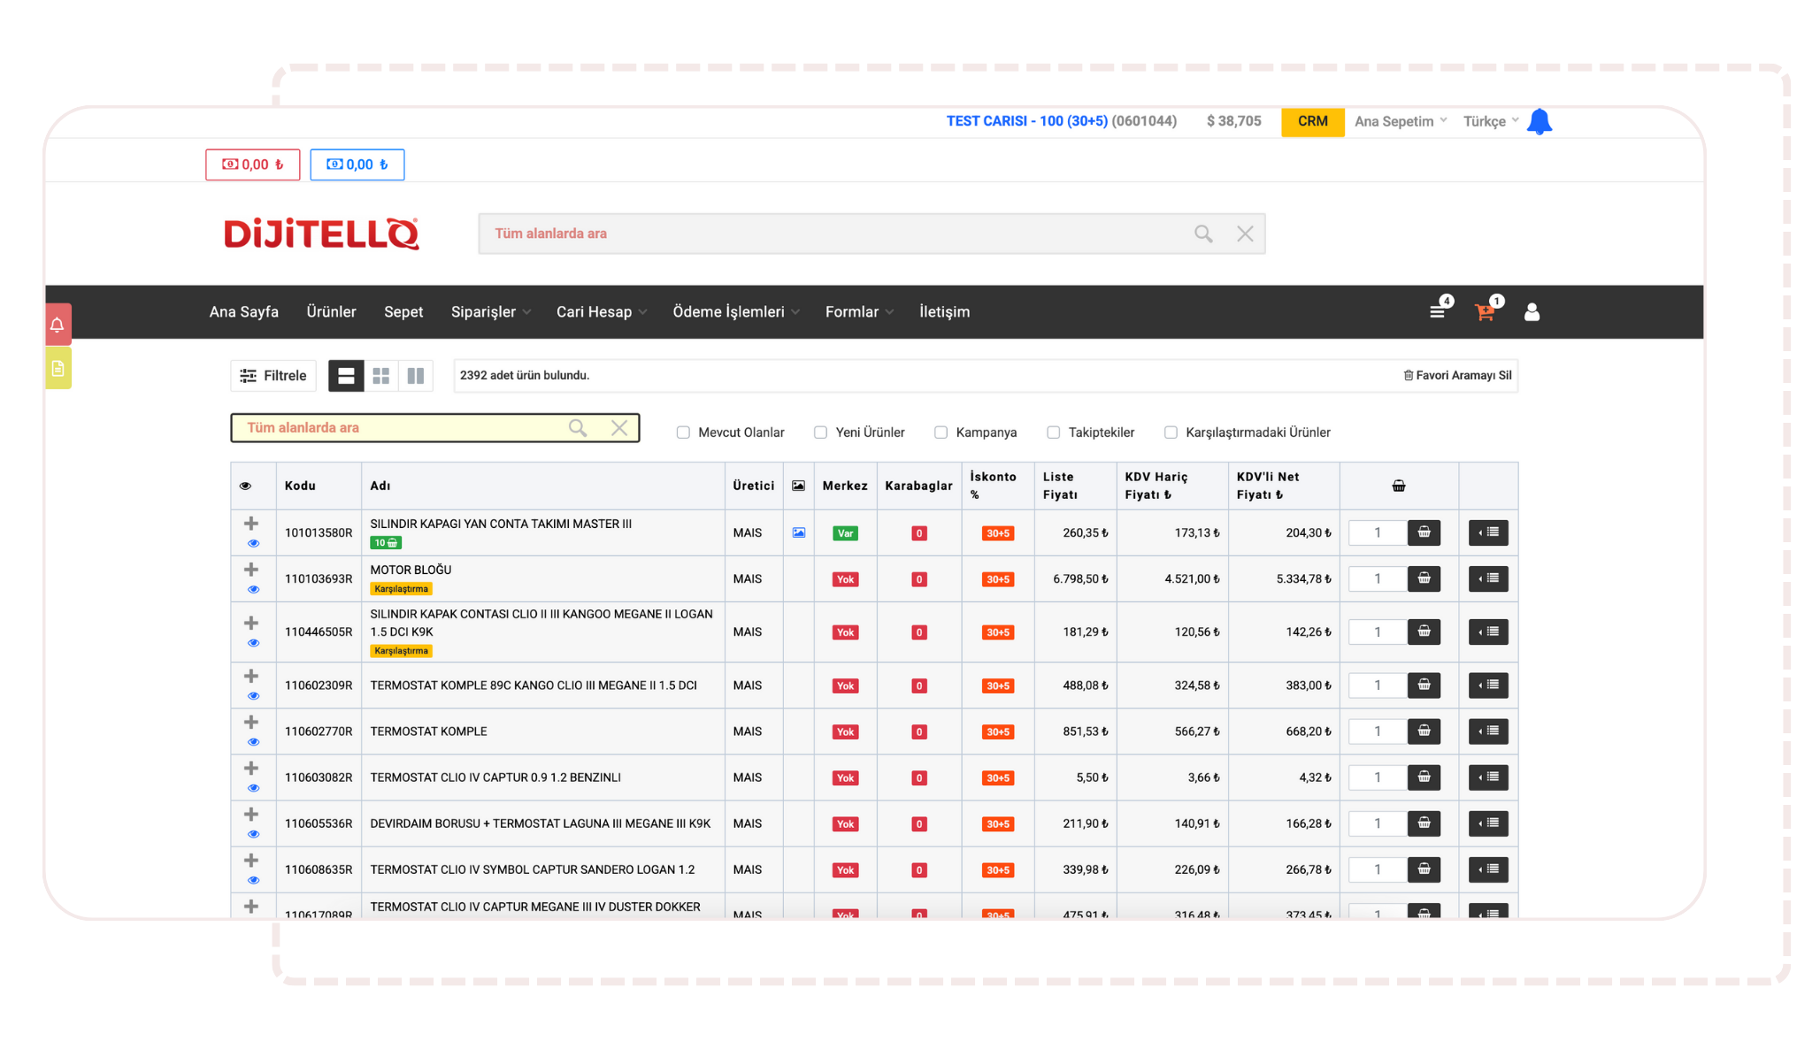Open the orange shopping cart icon
Viewport: 1812px width, 1049px height.
pyautogui.click(x=1485, y=311)
